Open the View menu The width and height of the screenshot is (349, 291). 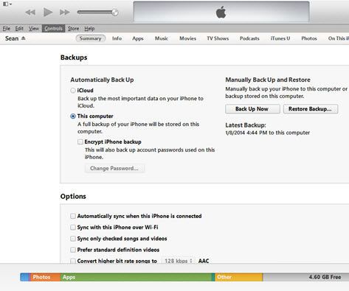34,29
